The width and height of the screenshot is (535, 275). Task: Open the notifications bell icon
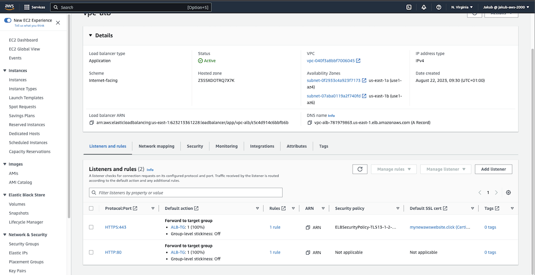tap(424, 7)
